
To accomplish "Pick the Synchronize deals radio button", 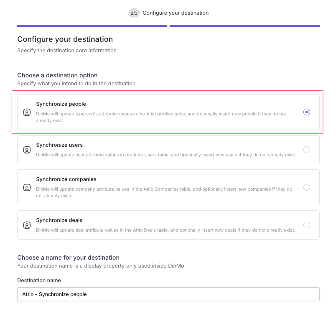I will pos(307,225).
